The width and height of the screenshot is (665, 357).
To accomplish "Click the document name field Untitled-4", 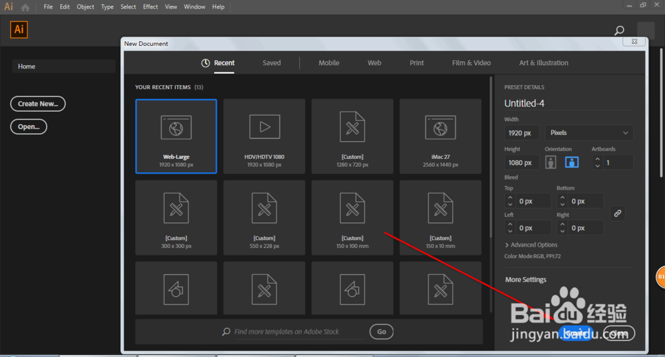I will 569,104.
